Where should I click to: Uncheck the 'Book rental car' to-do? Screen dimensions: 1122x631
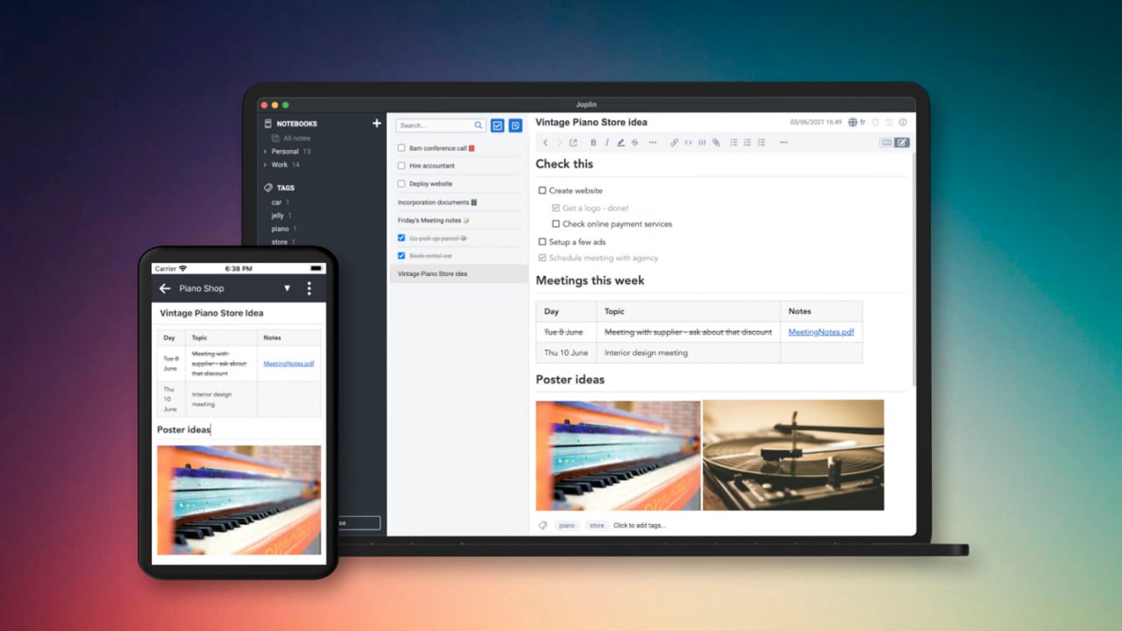point(401,256)
